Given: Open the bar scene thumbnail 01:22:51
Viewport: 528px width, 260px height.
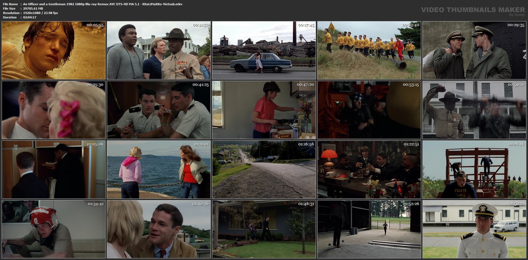Looking at the screenshot, I should click(369, 169).
